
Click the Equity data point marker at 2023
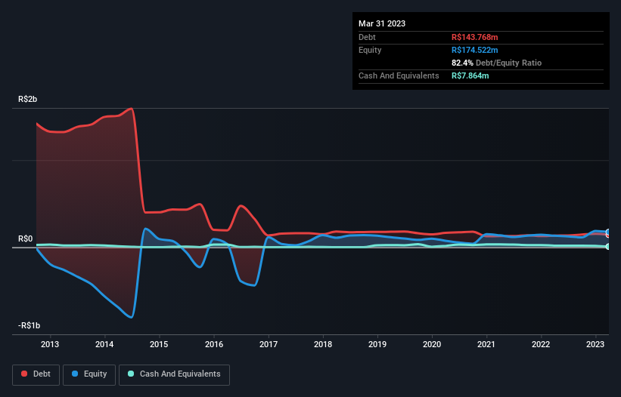pos(608,232)
